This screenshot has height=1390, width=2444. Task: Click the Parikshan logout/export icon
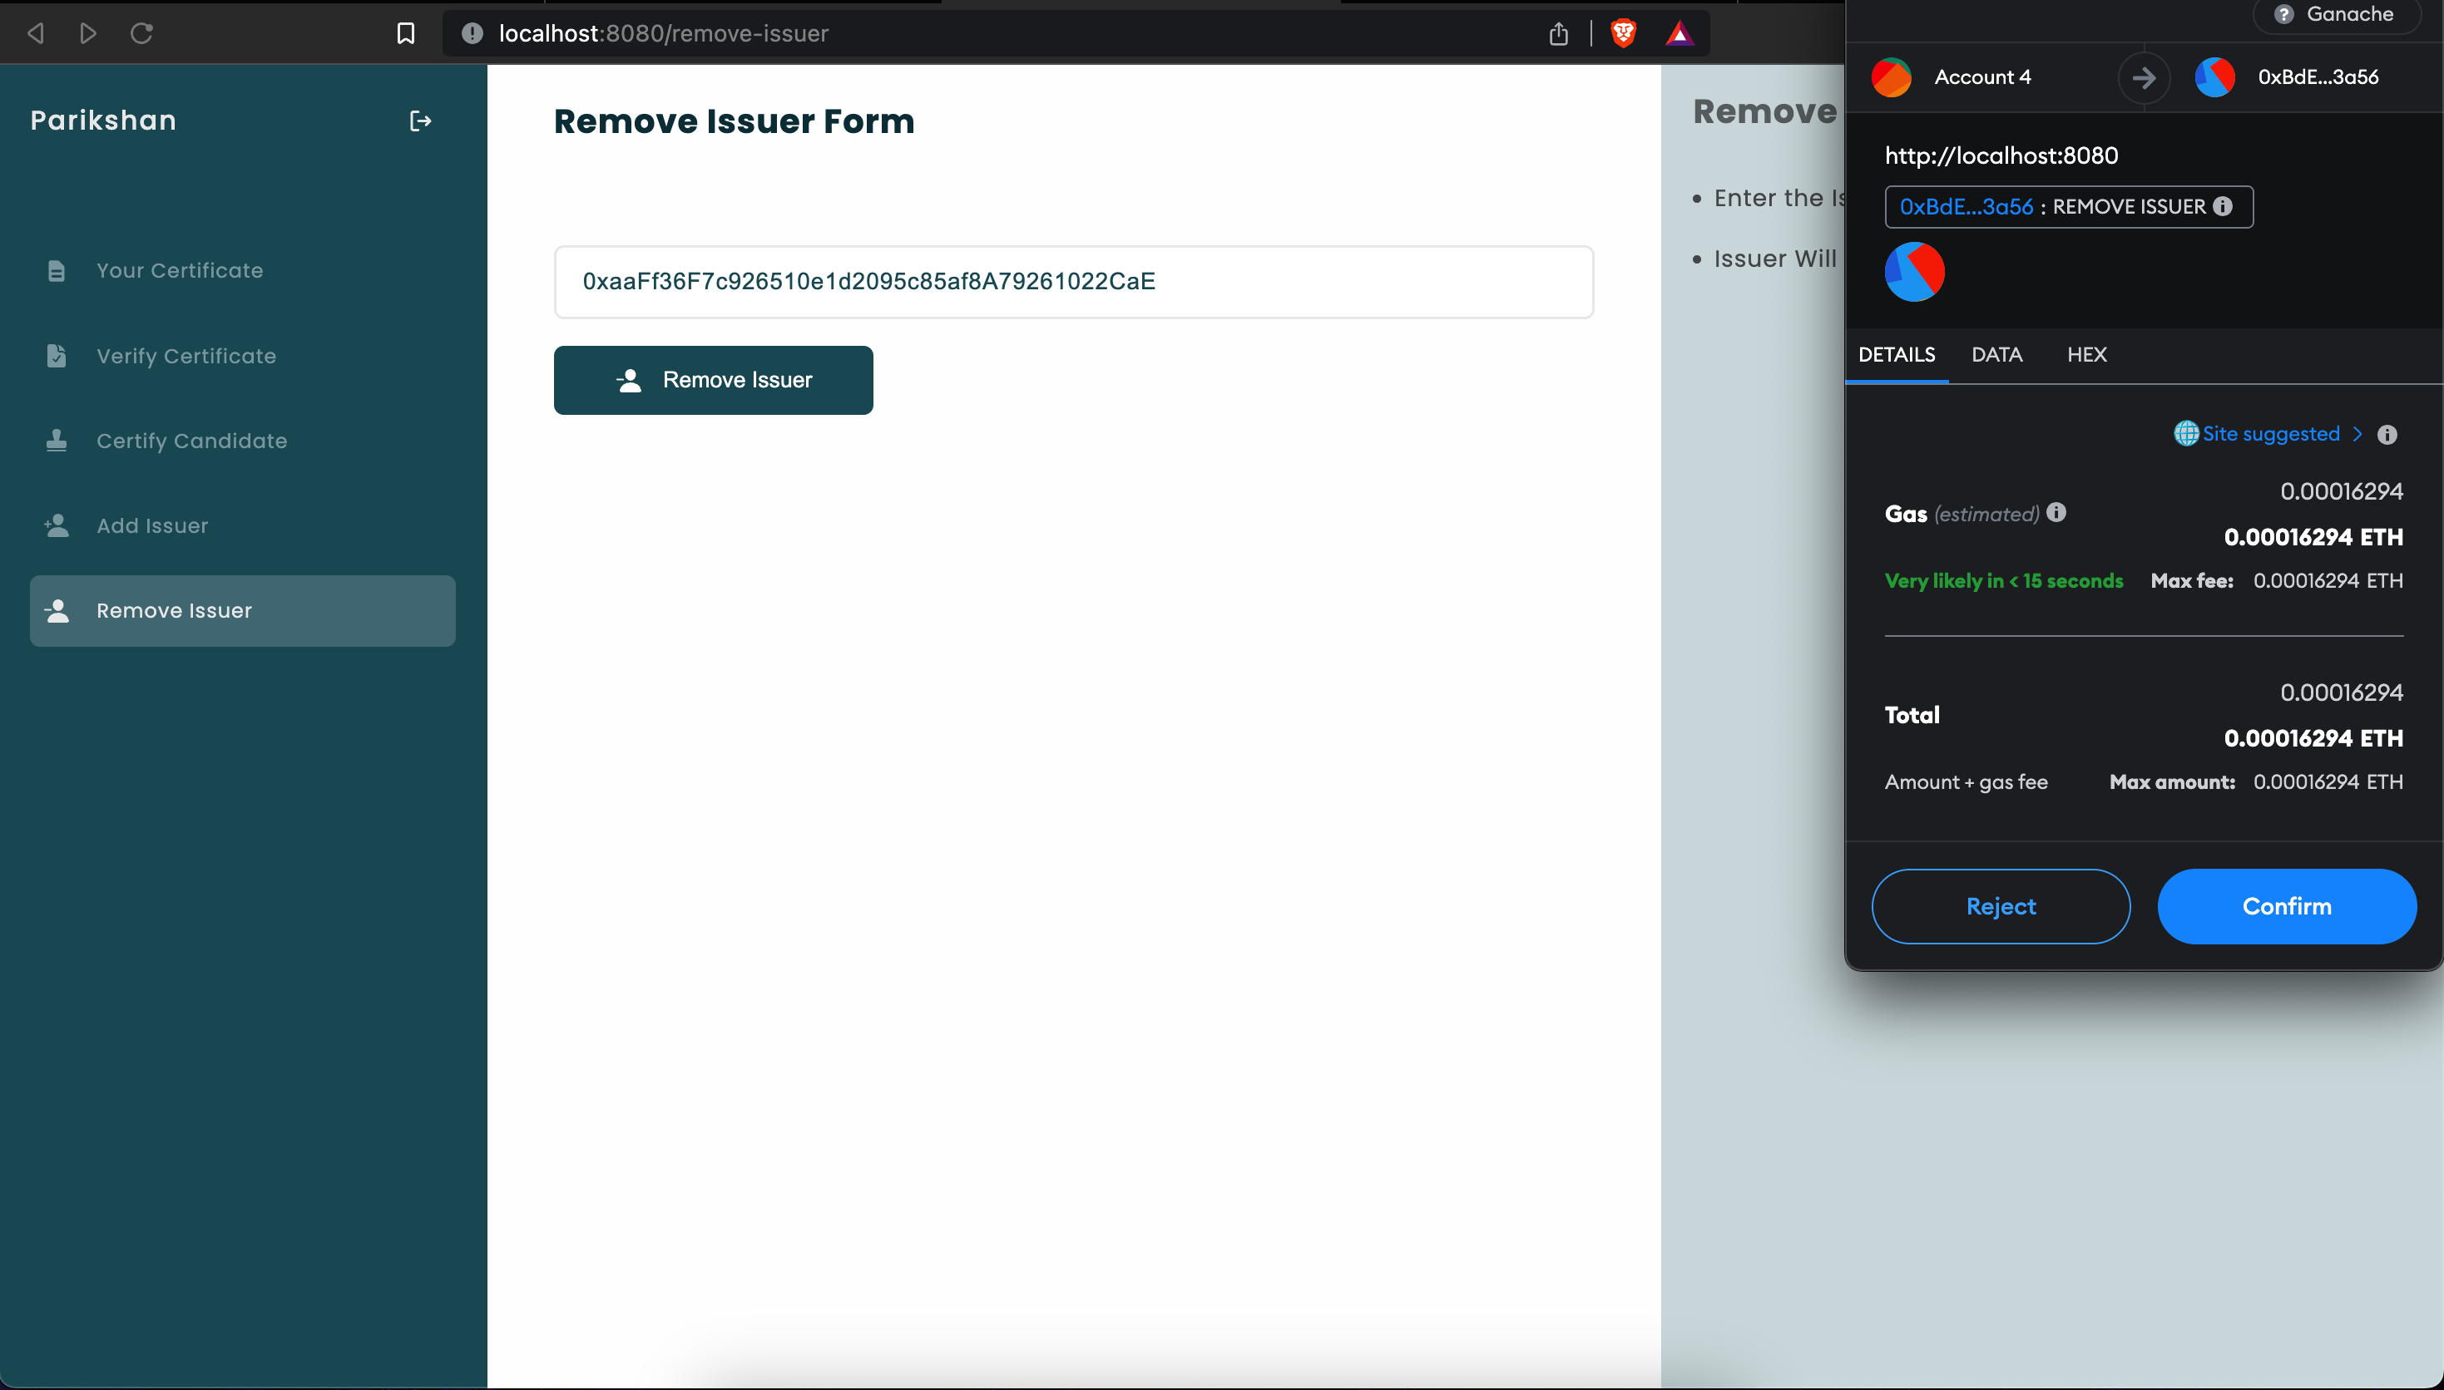419,119
